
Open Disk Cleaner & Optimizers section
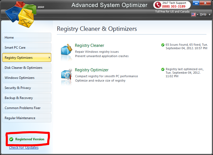[x=27, y=67]
